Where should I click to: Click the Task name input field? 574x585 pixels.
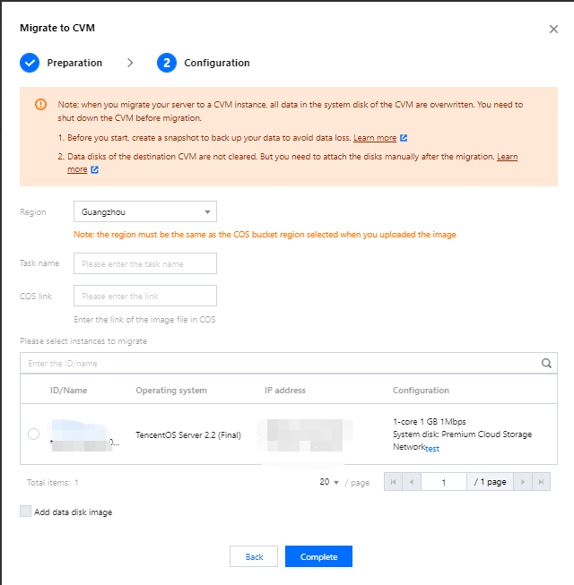tap(144, 263)
